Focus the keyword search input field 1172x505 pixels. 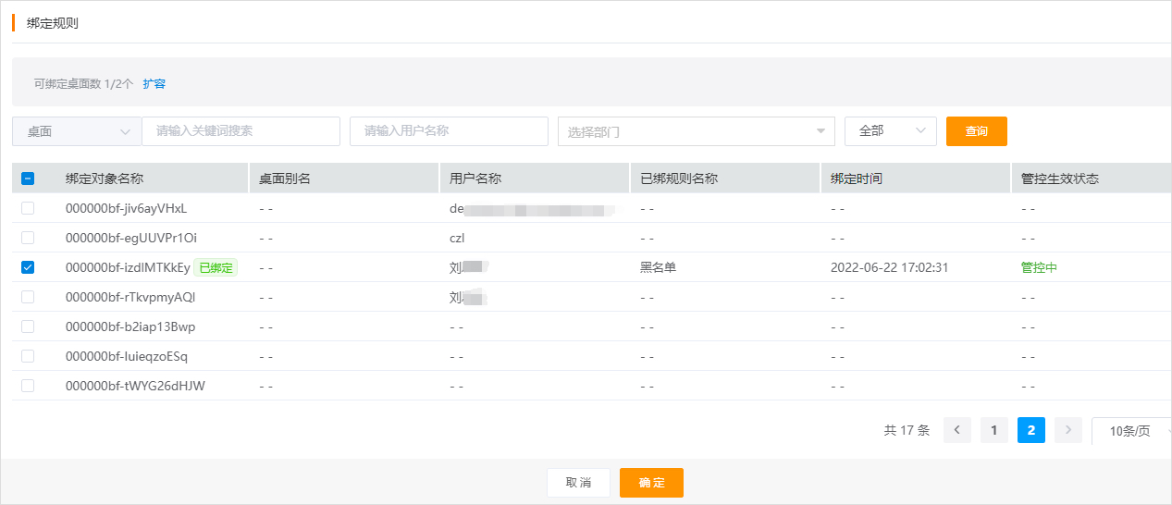(x=241, y=131)
